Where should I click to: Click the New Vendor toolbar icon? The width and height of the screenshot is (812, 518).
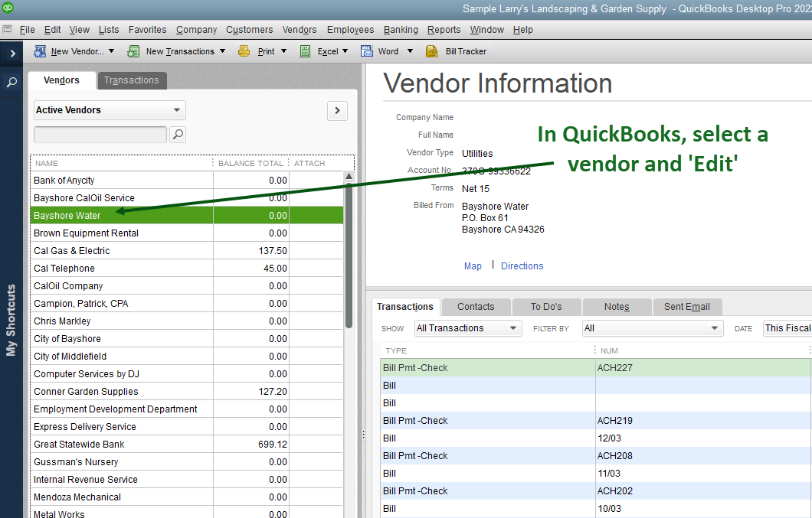click(40, 51)
